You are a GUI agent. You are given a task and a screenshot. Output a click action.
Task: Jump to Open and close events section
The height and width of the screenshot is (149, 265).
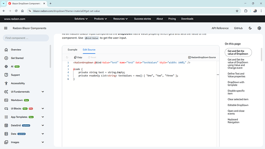tap(236, 113)
